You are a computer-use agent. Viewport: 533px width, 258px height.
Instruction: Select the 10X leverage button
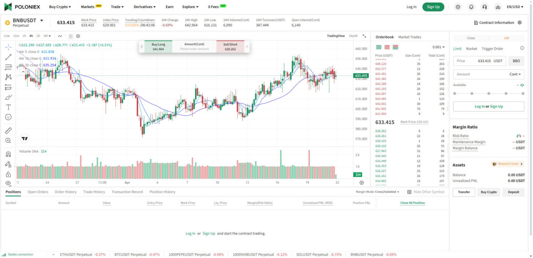click(506, 38)
